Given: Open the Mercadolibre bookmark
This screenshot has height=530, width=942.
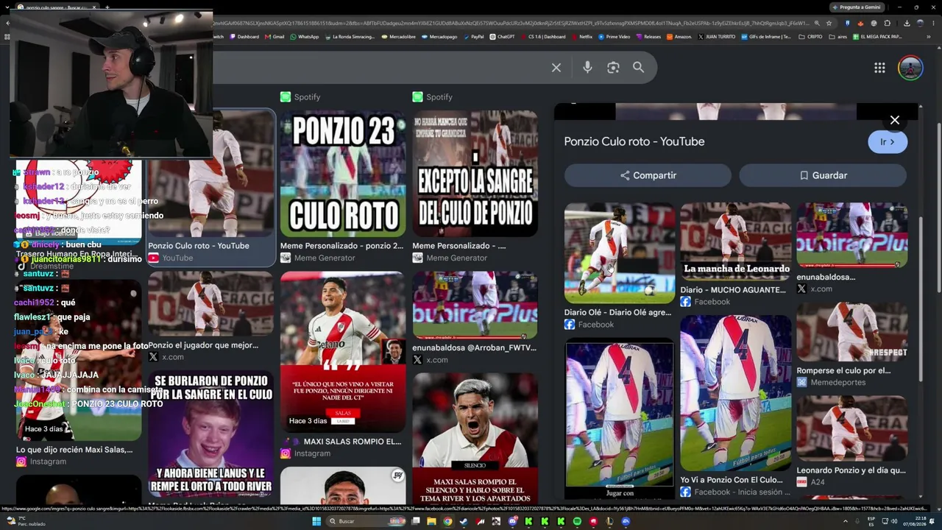Looking at the screenshot, I should point(398,37).
